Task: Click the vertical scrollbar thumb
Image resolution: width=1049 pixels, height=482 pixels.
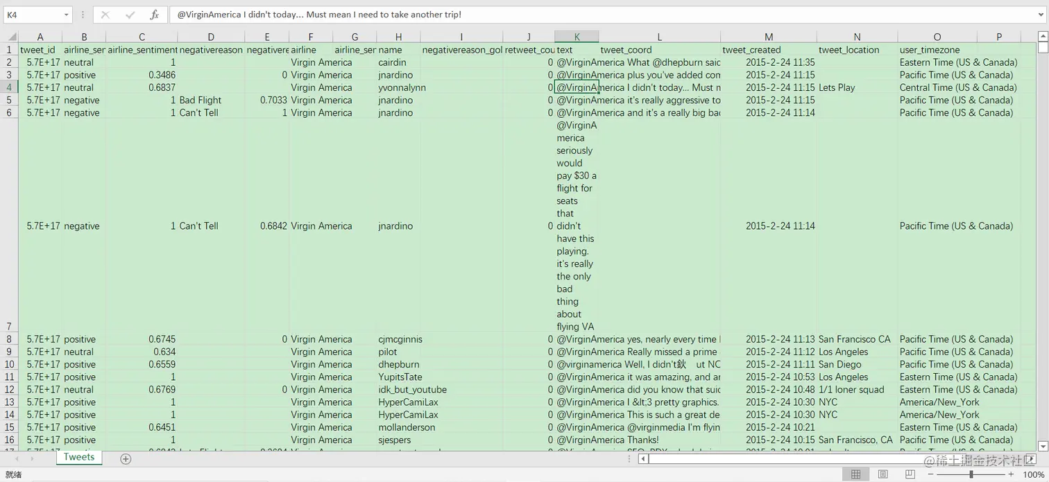Action: (1043, 47)
